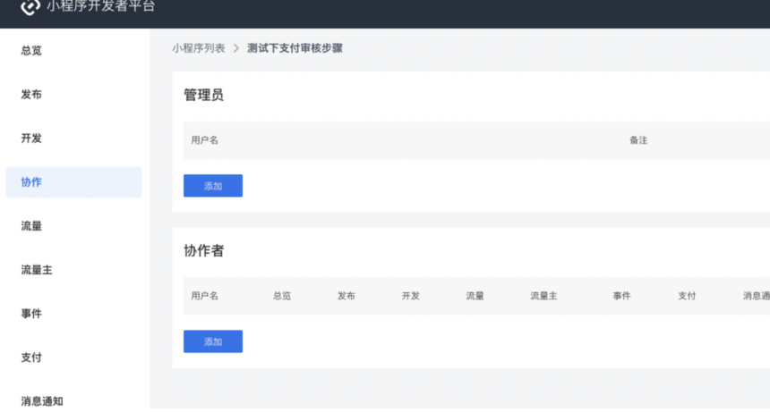
Task: Add a new administrator with 添加 button
Action: 213,186
